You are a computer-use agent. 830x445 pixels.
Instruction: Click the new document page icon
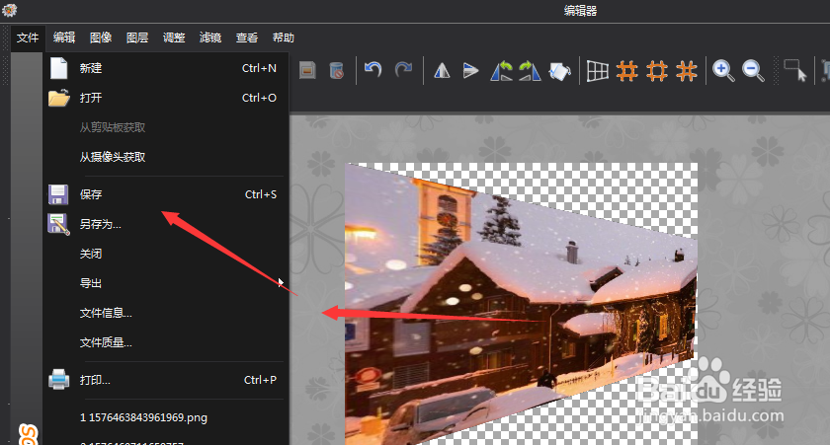click(x=58, y=68)
